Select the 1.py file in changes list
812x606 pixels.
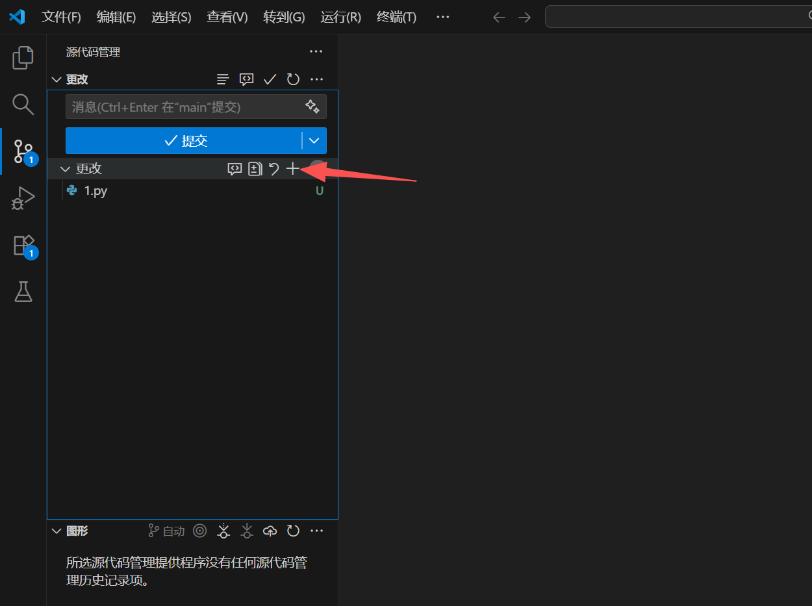coord(96,191)
